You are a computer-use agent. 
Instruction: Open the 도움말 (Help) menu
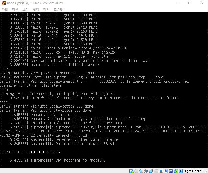(58, 10)
